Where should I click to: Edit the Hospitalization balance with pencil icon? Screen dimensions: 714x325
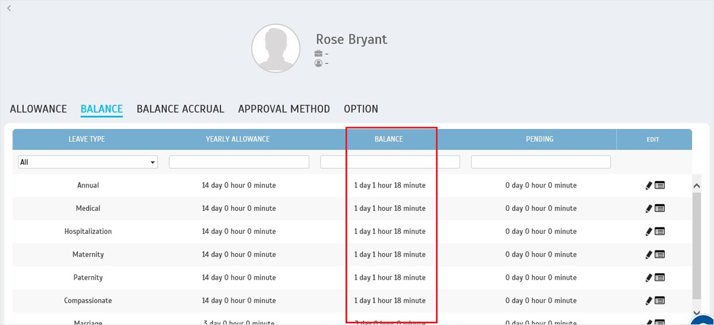(x=649, y=232)
